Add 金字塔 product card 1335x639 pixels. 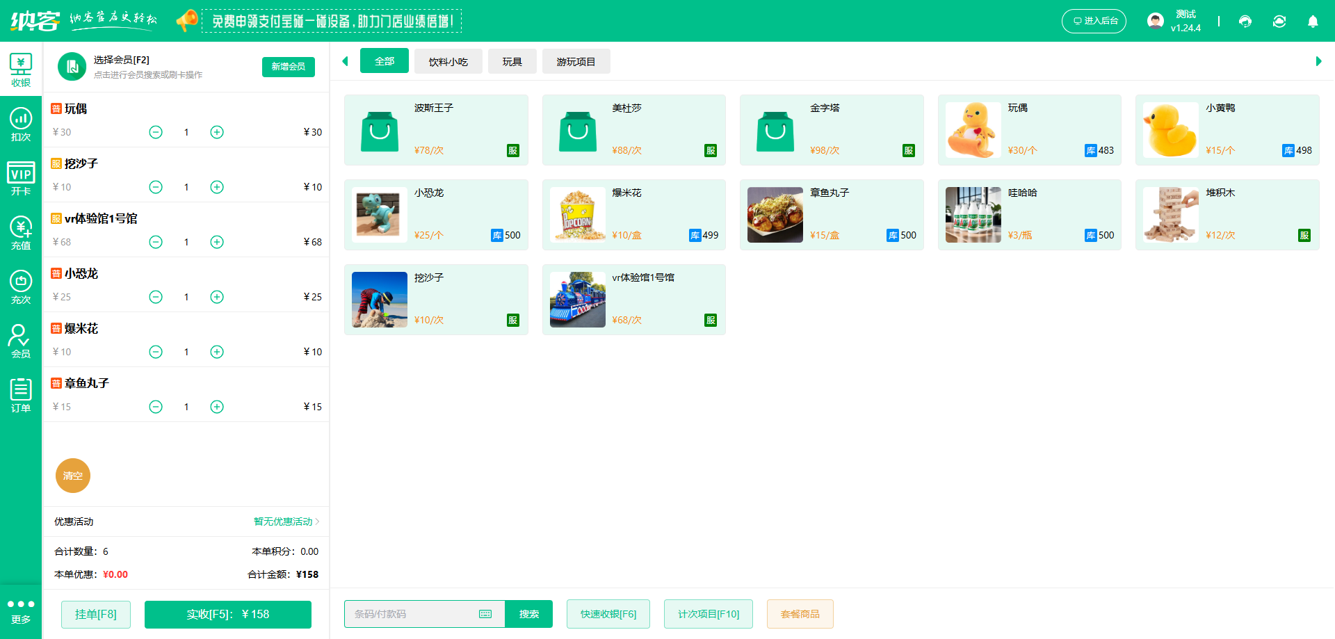832,130
